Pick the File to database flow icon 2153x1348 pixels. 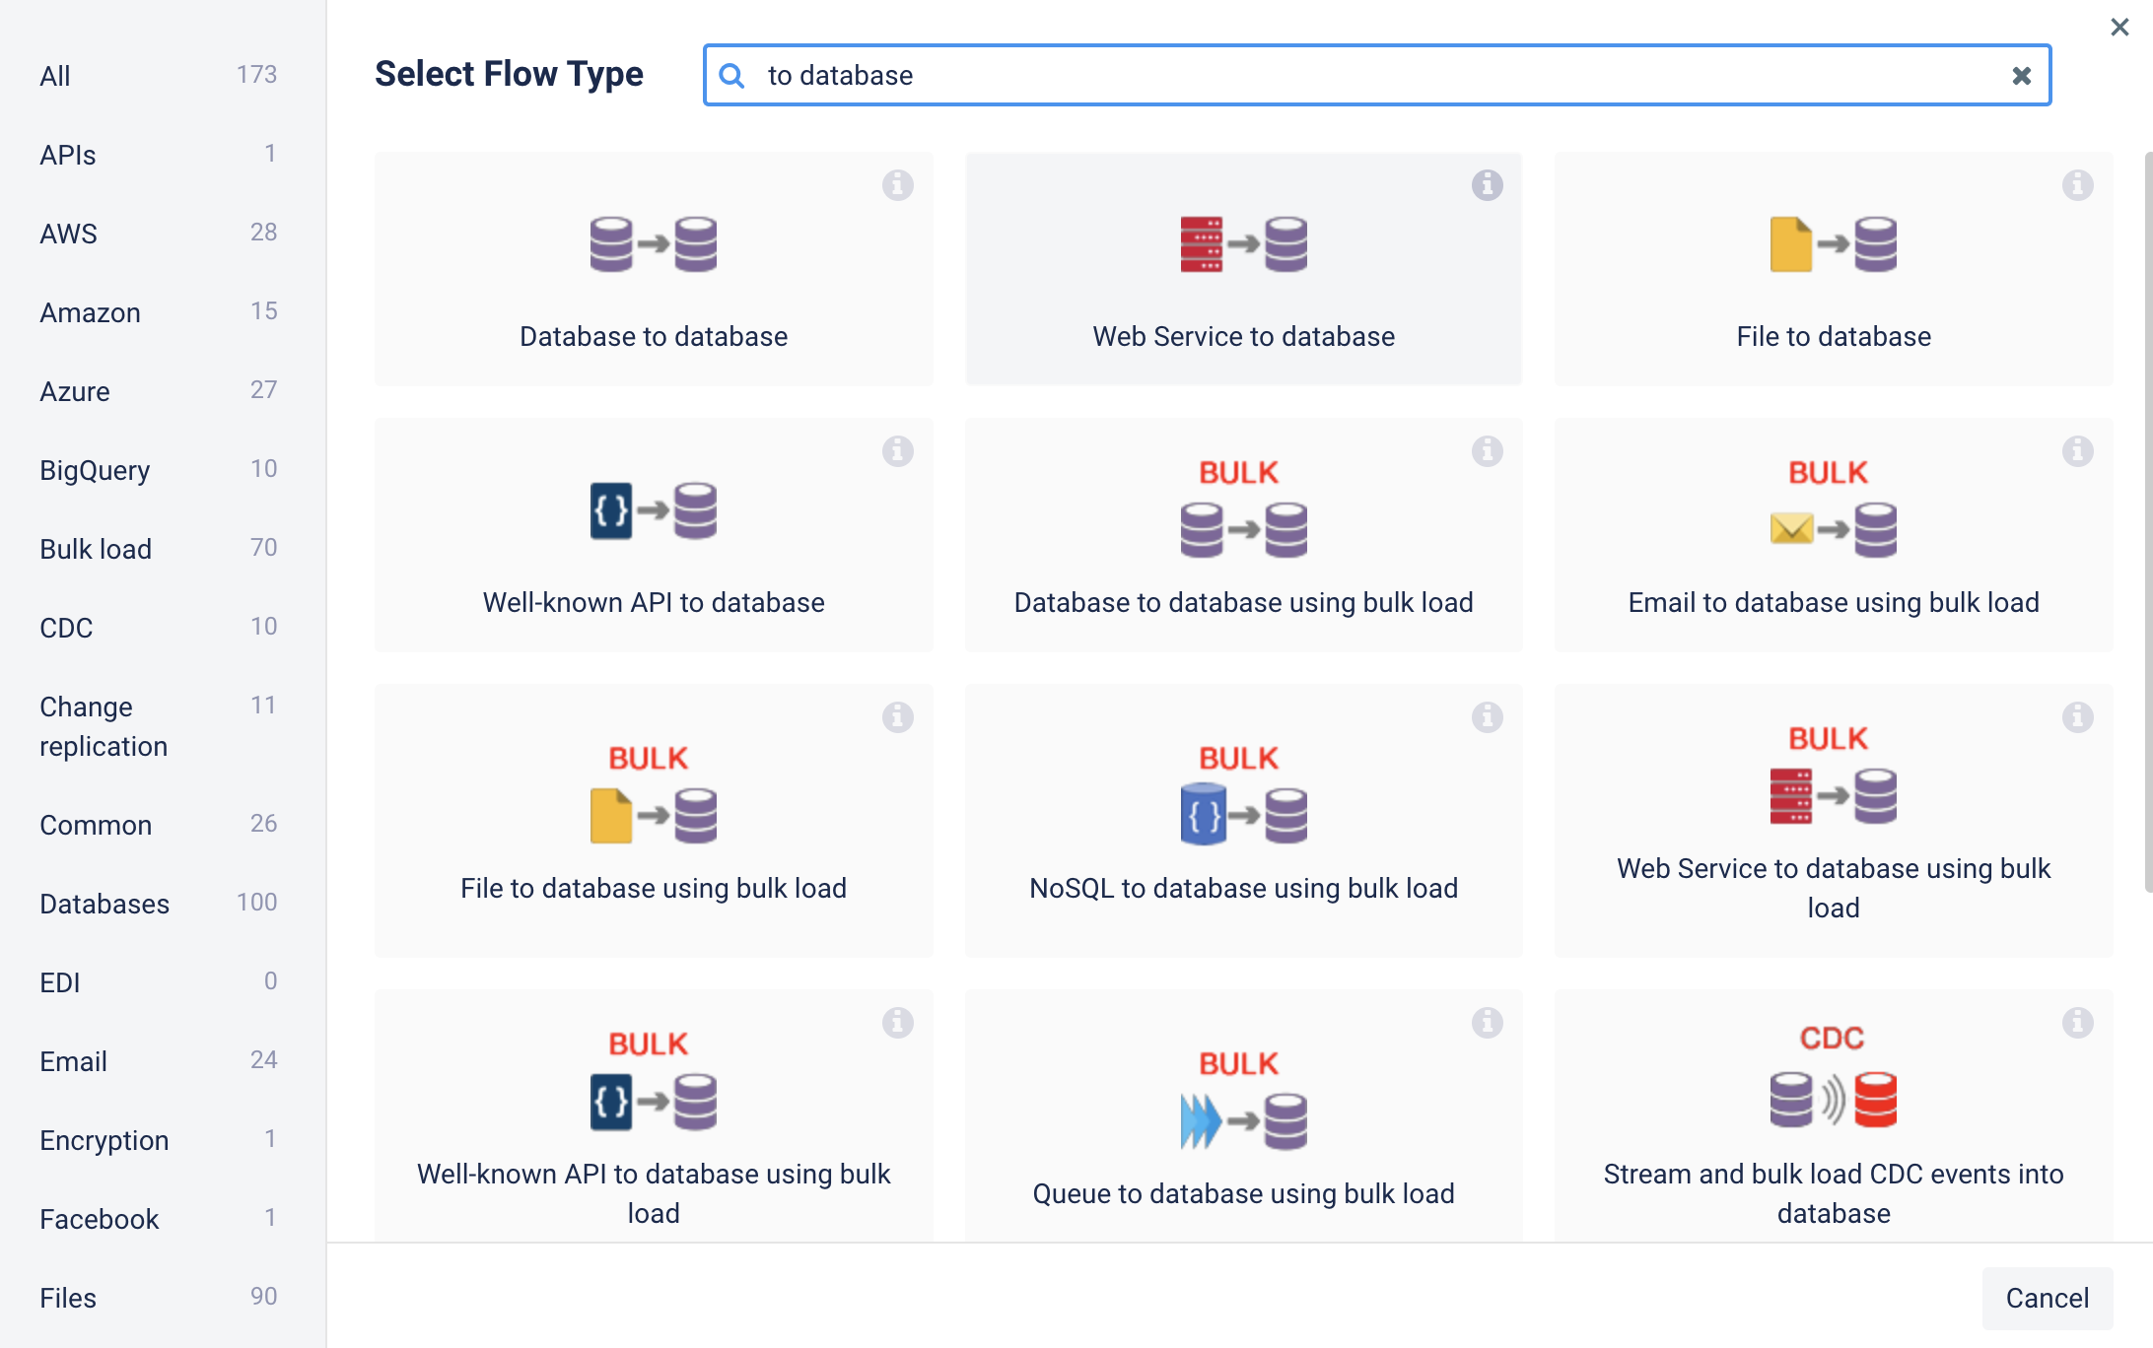click(1833, 244)
